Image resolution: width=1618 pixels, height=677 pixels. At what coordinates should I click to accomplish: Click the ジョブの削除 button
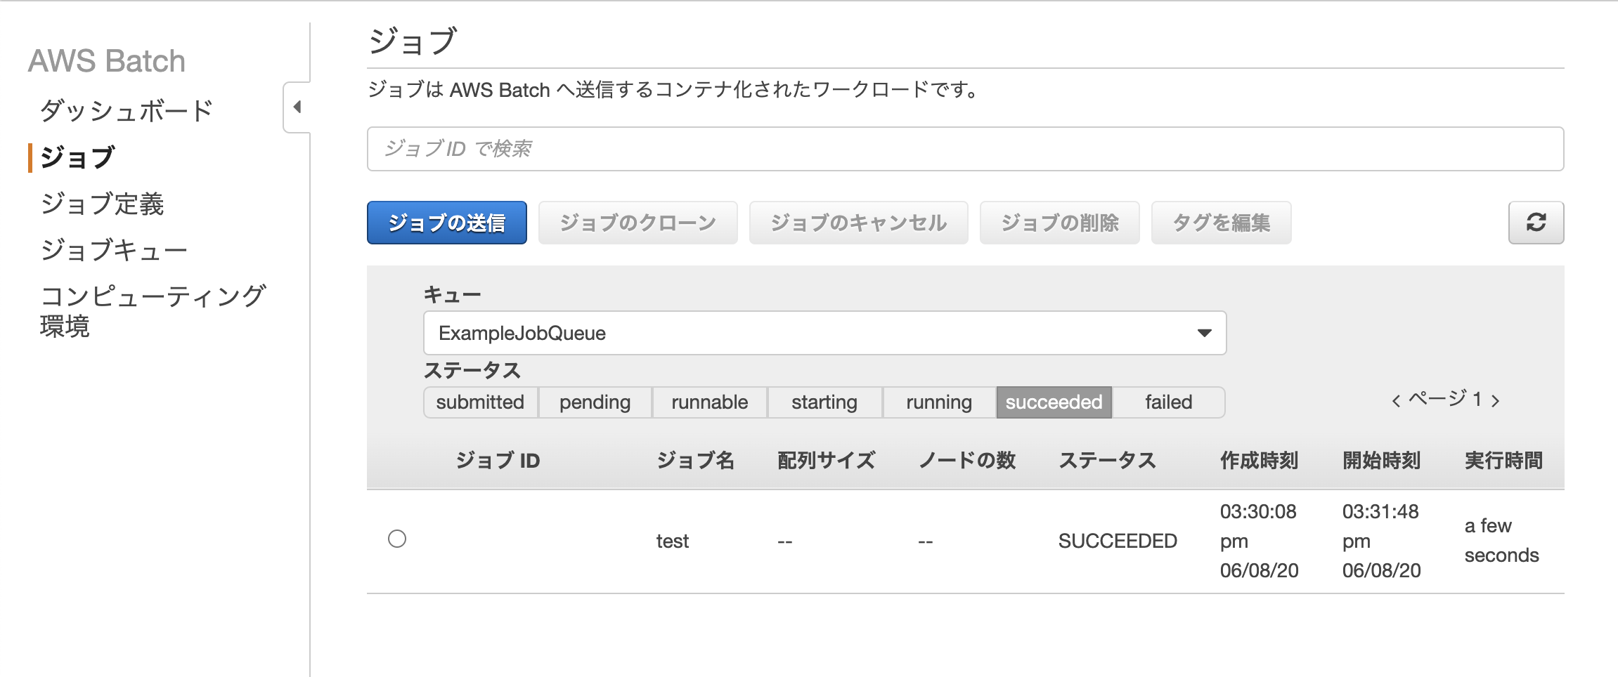point(1059,222)
